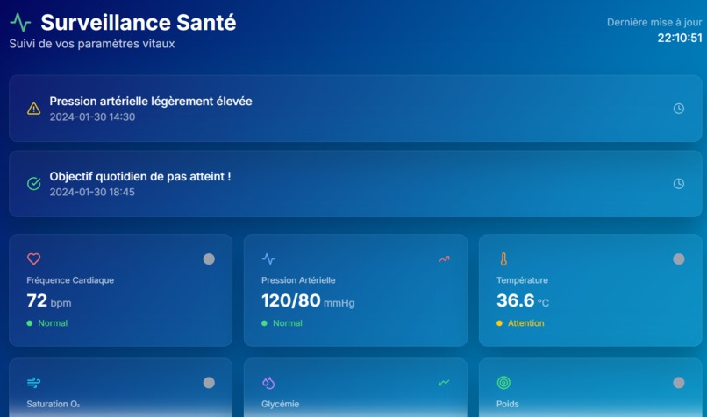The width and height of the screenshot is (707, 417).
Task: Click the thermometer icon on Température card
Action: point(503,259)
